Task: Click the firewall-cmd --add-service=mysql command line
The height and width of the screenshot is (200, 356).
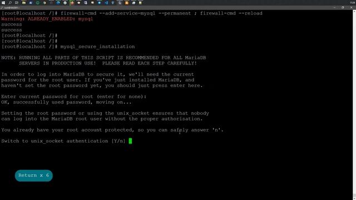Action: pos(132,13)
